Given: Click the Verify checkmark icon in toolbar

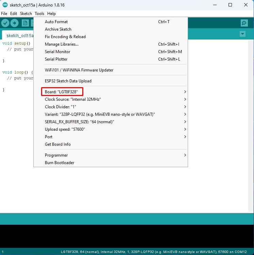Looking at the screenshot, I should tap(5, 23).
